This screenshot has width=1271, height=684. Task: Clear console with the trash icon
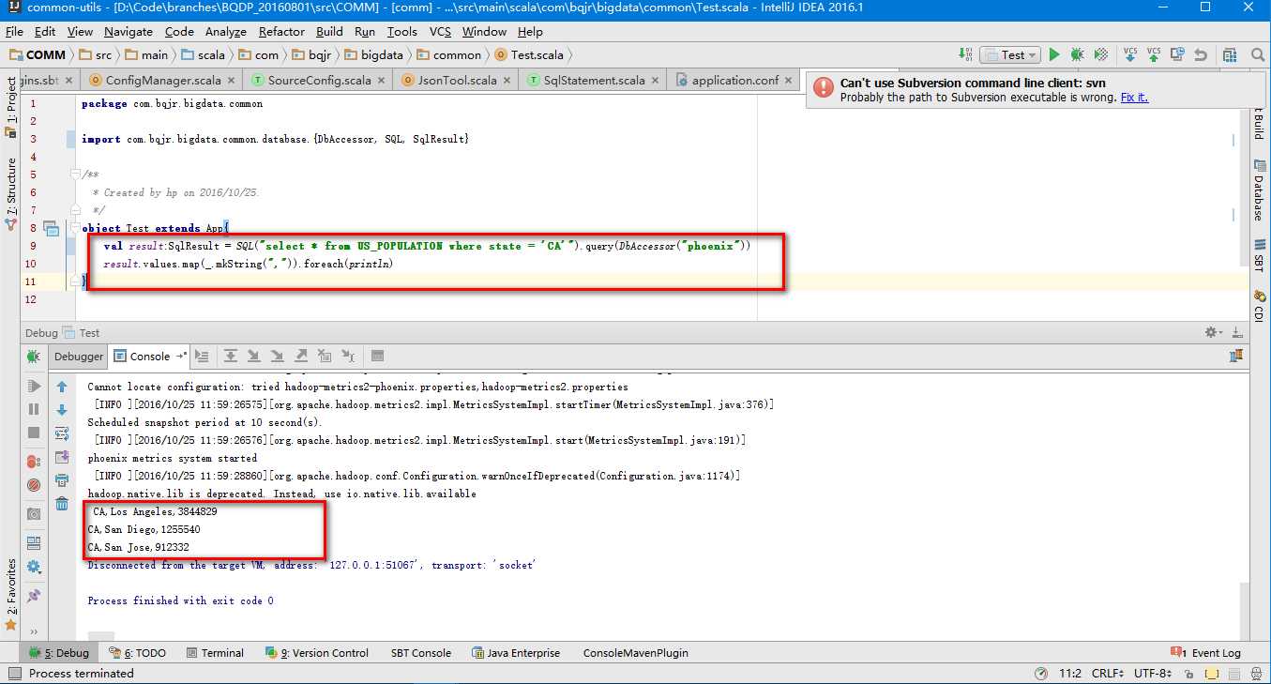62,504
